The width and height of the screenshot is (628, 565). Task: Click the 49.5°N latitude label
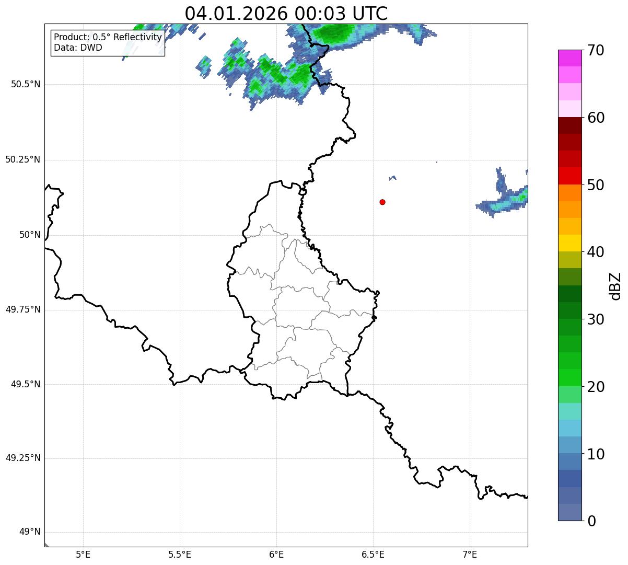coord(26,384)
